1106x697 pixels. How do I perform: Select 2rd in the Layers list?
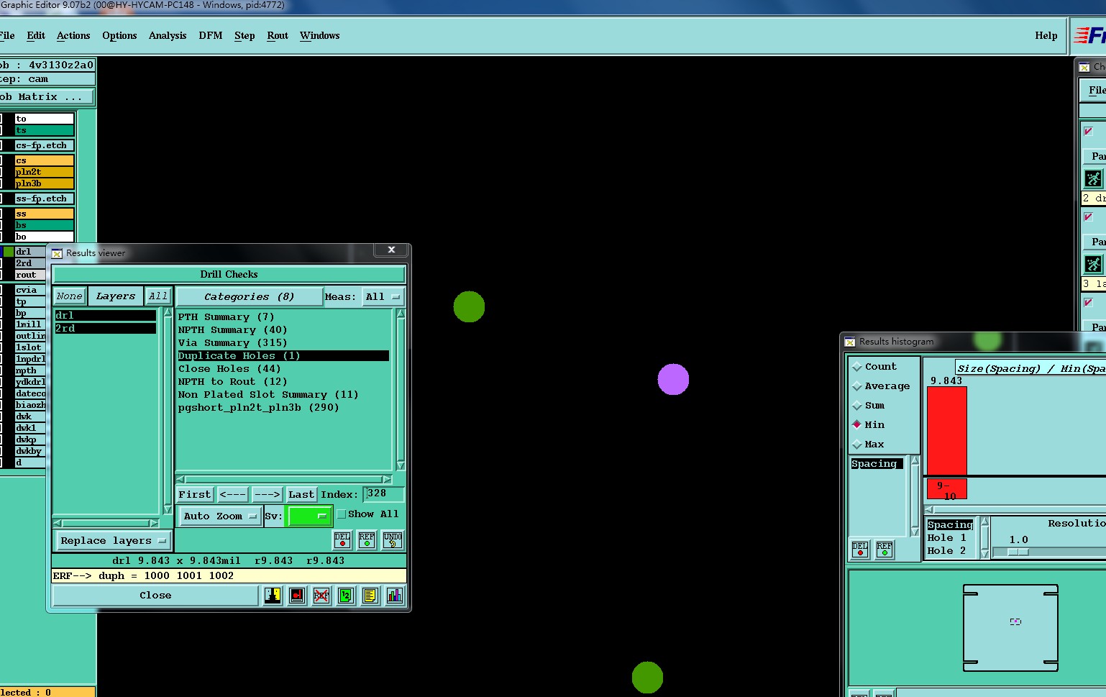coord(106,329)
